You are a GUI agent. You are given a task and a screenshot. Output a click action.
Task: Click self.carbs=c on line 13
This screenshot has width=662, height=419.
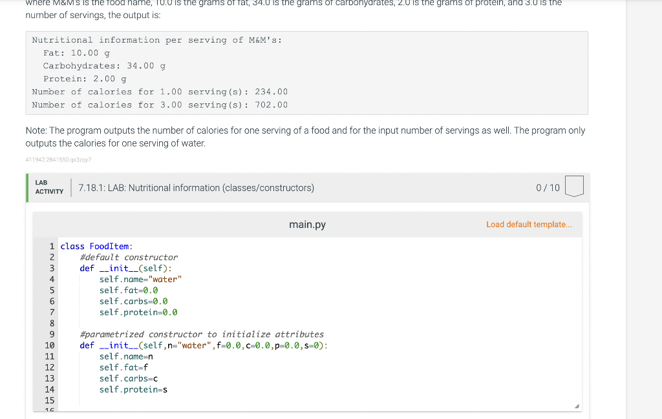tap(129, 378)
